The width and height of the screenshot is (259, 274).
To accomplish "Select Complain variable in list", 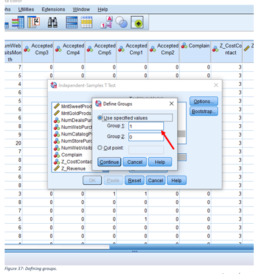I will (68, 154).
